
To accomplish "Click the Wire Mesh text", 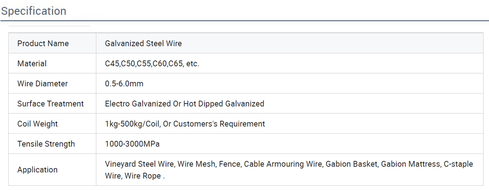I will click(196, 164).
